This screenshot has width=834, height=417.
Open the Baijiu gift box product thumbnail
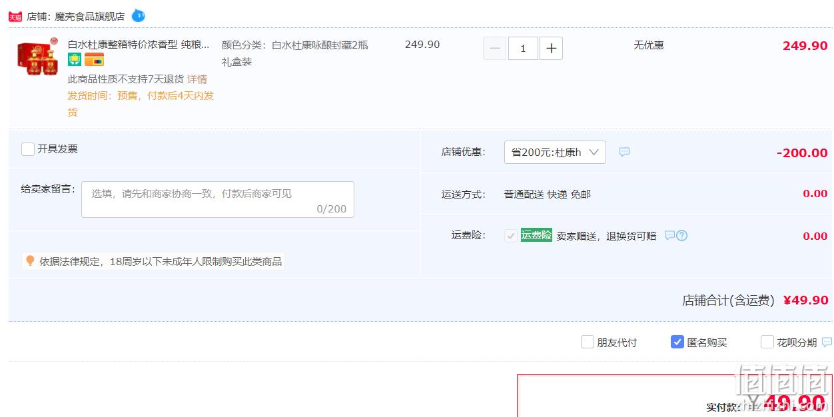[x=38, y=57]
